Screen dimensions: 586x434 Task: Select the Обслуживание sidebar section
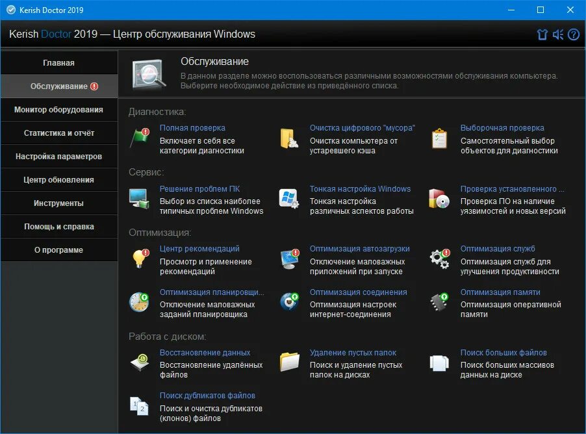pyautogui.click(x=59, y=86)
